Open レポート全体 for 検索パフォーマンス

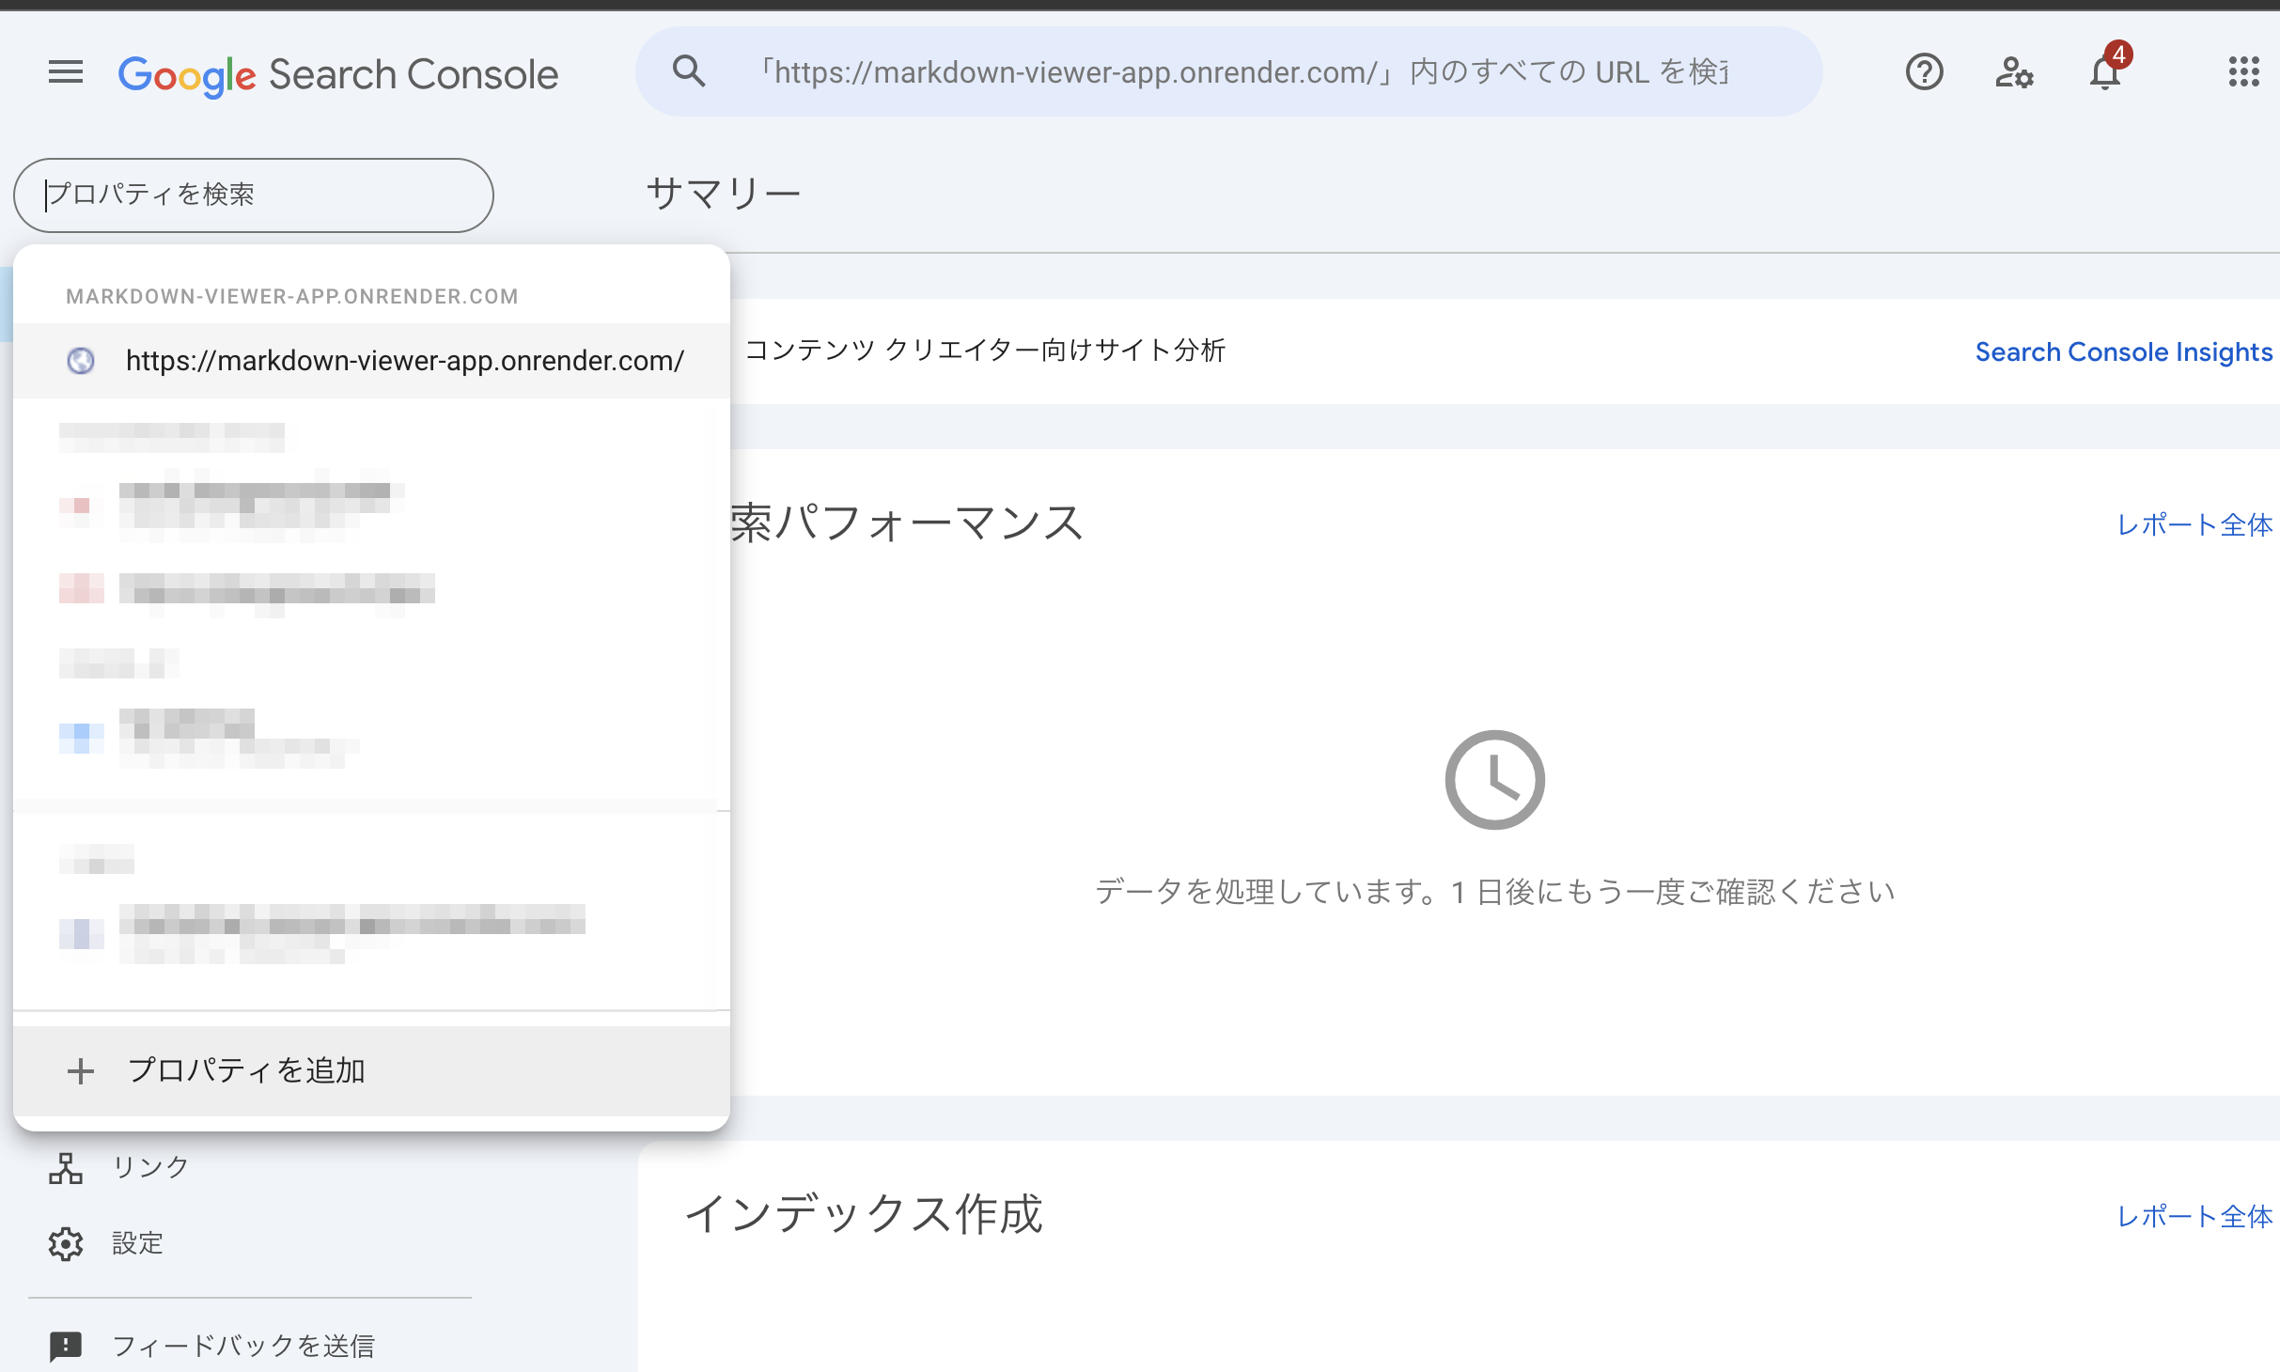(2195, 524)
